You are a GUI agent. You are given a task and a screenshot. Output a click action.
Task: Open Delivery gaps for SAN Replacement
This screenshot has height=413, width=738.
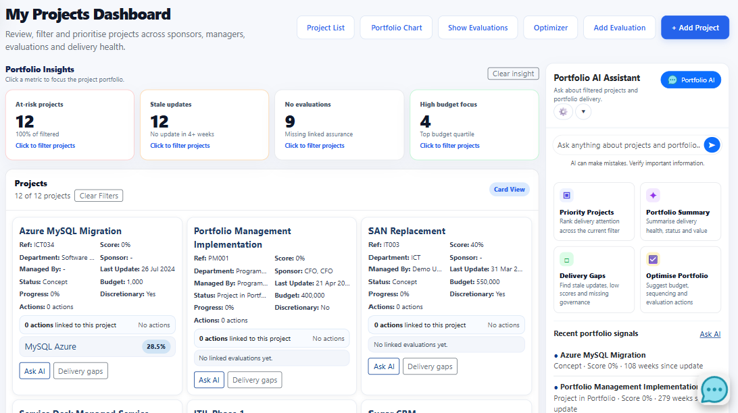430,366
